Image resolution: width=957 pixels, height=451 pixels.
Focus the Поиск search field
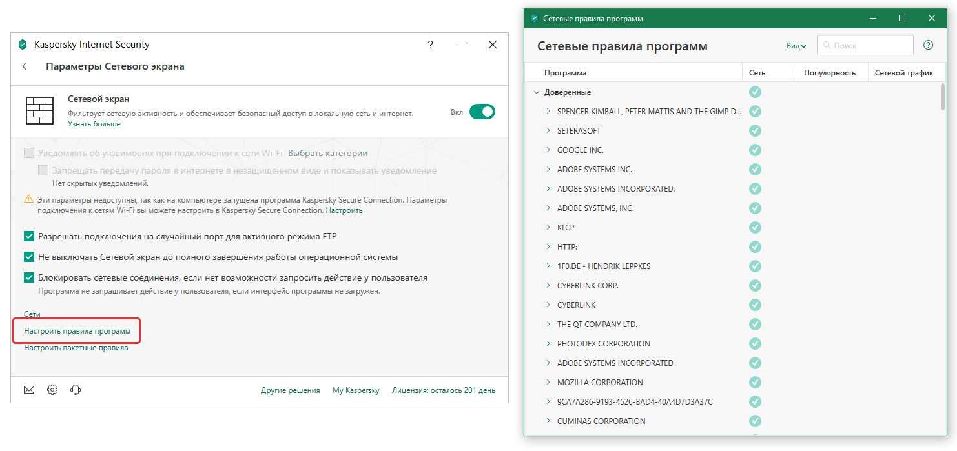(x=865, y=45)
